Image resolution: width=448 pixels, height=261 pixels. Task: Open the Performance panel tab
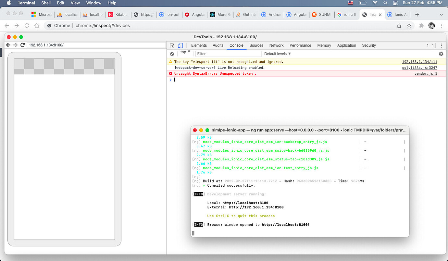coord(300,45)
